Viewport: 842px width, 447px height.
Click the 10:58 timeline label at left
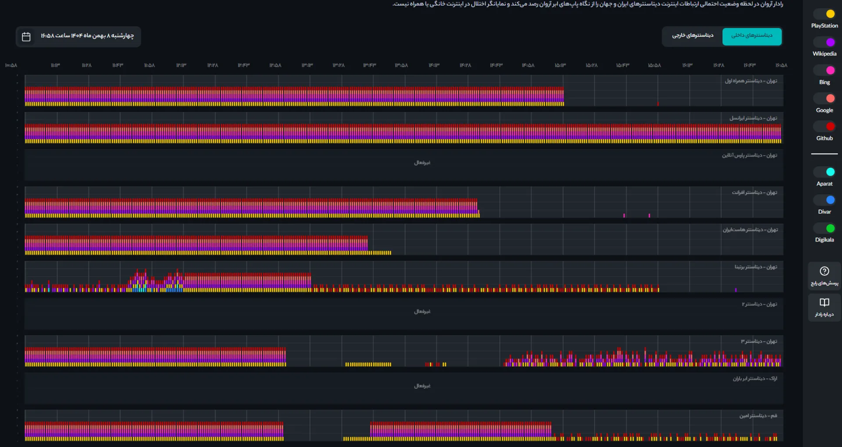click(x=11, y=65)
